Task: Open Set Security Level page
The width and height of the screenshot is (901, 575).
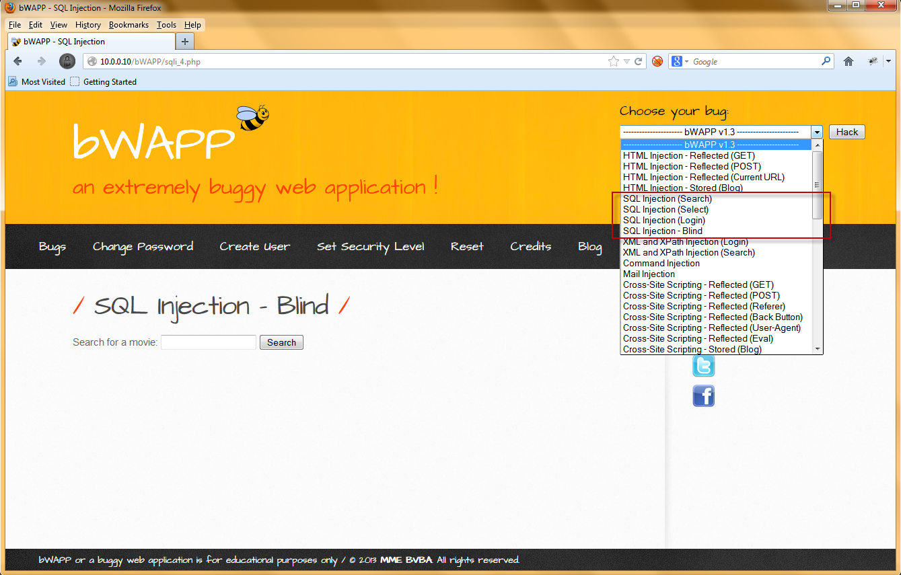Action: click(371, 246)
